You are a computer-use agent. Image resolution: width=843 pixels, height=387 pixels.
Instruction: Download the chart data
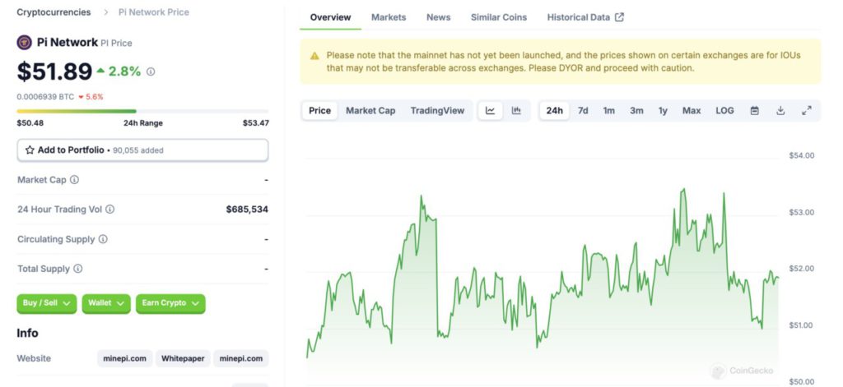tap(780, 111)
